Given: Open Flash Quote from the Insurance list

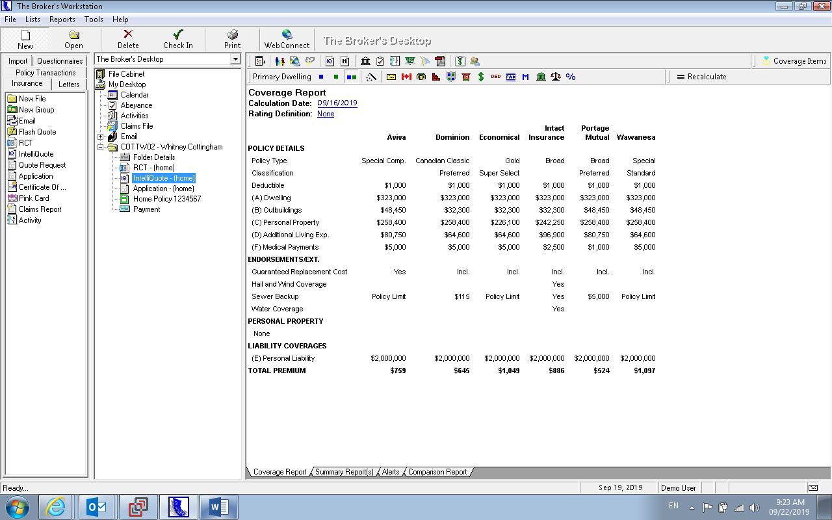Looking at the screenshot, I should tap(37, 132).
